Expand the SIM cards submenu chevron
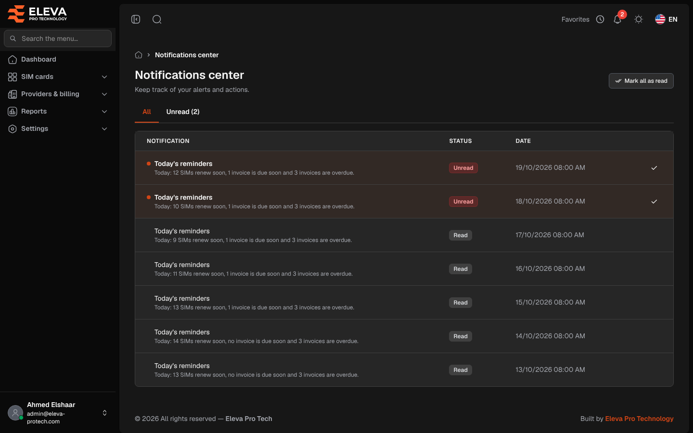This screenshot has height=433, width=693. [104, 77]
